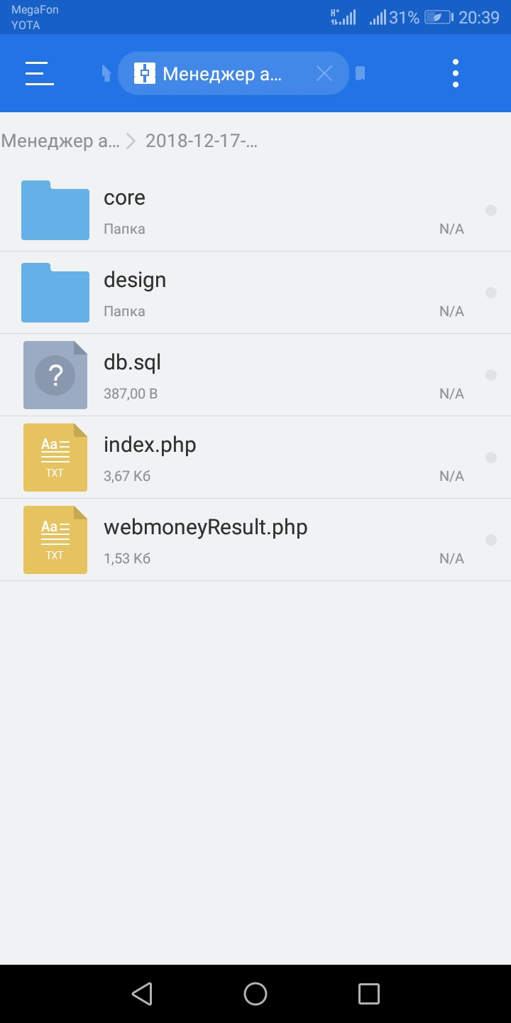Toggle selection dot for design folder

pos(490,293)
